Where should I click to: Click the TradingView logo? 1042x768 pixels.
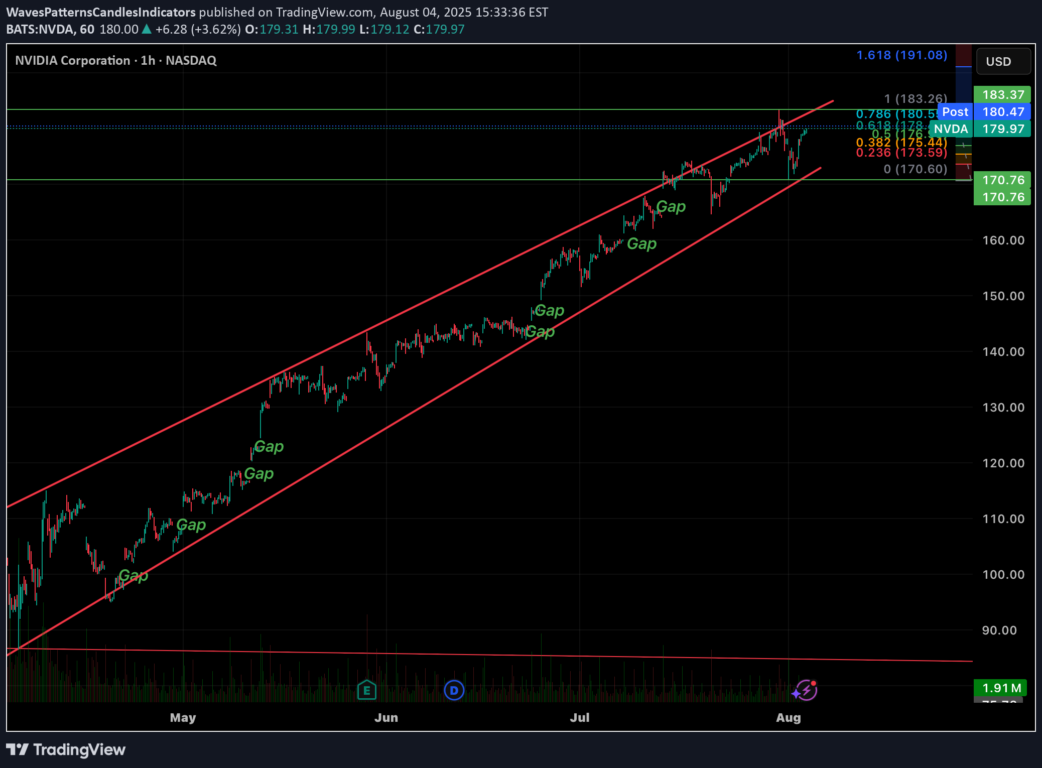[66, 750]
